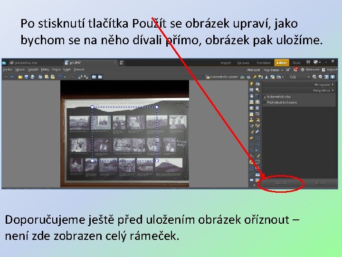Collapse the Perspektiva panel arrow

point(333,90)
